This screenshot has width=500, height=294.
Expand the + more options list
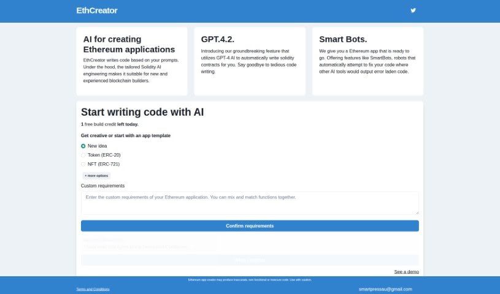[x=96, y=176]
